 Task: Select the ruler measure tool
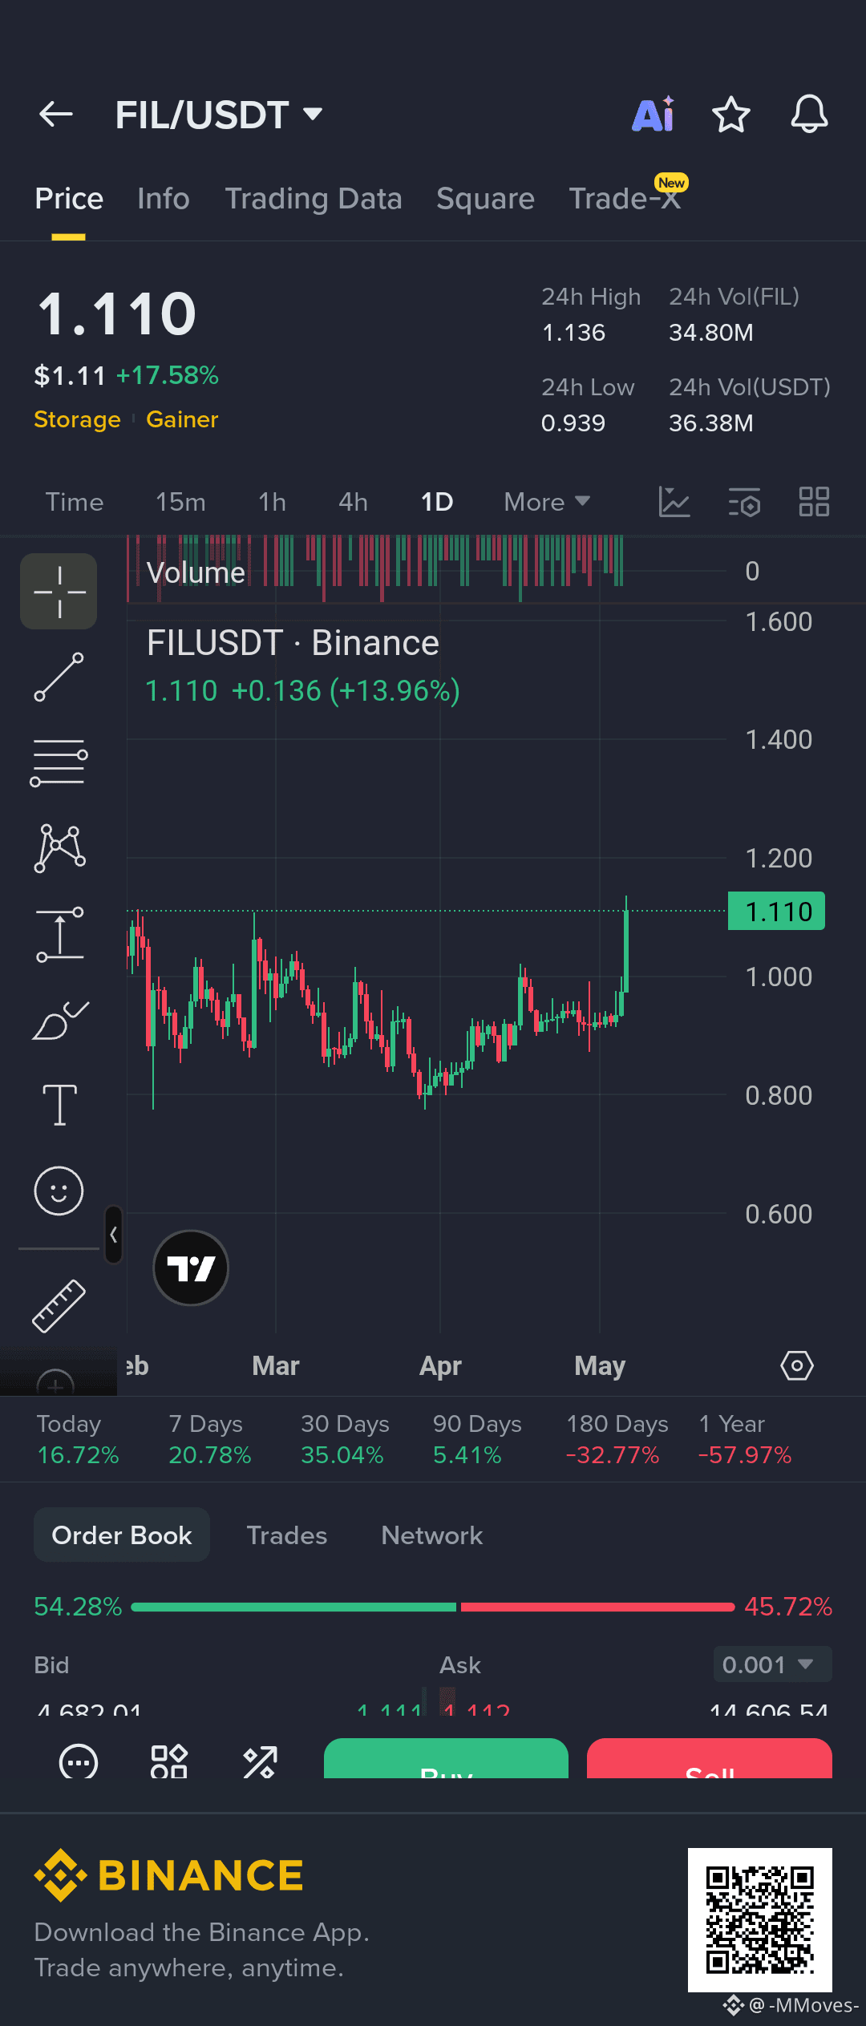[x=59, y=1306]
